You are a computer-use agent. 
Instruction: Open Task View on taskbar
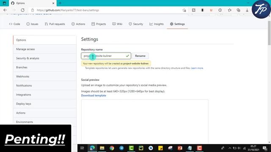tap(82, 148)
